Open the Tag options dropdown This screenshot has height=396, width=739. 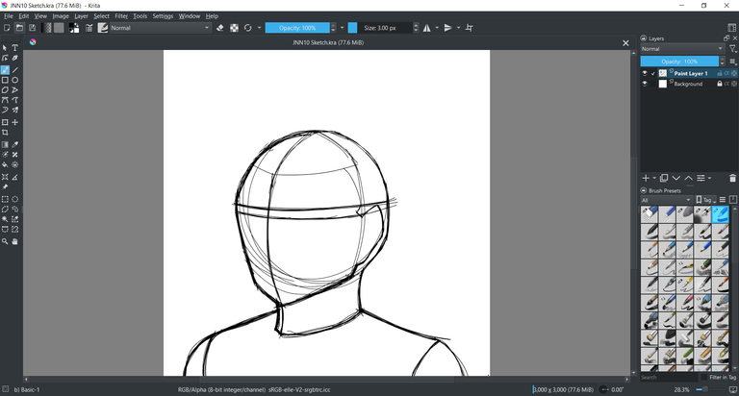click(706, 200)
